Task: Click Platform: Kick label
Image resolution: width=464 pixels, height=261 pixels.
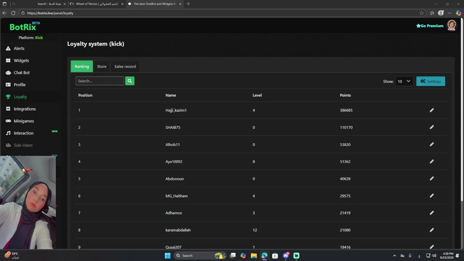Action: 31,38
